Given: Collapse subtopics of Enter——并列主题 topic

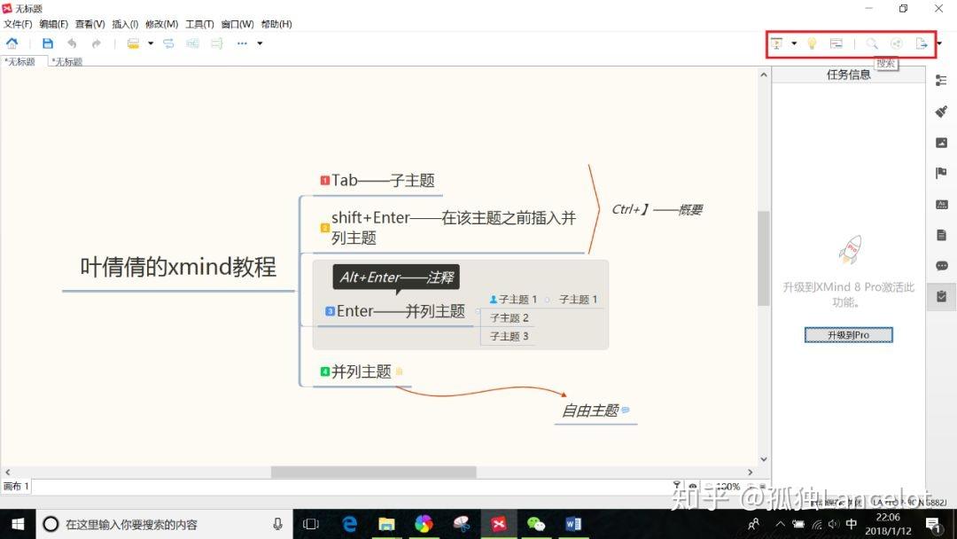Looking at the screenshot, I should pyautogui.click(x=478, y=311).
